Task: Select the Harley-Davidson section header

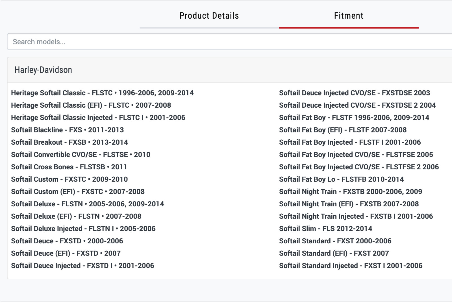Action: coord(229,70)
